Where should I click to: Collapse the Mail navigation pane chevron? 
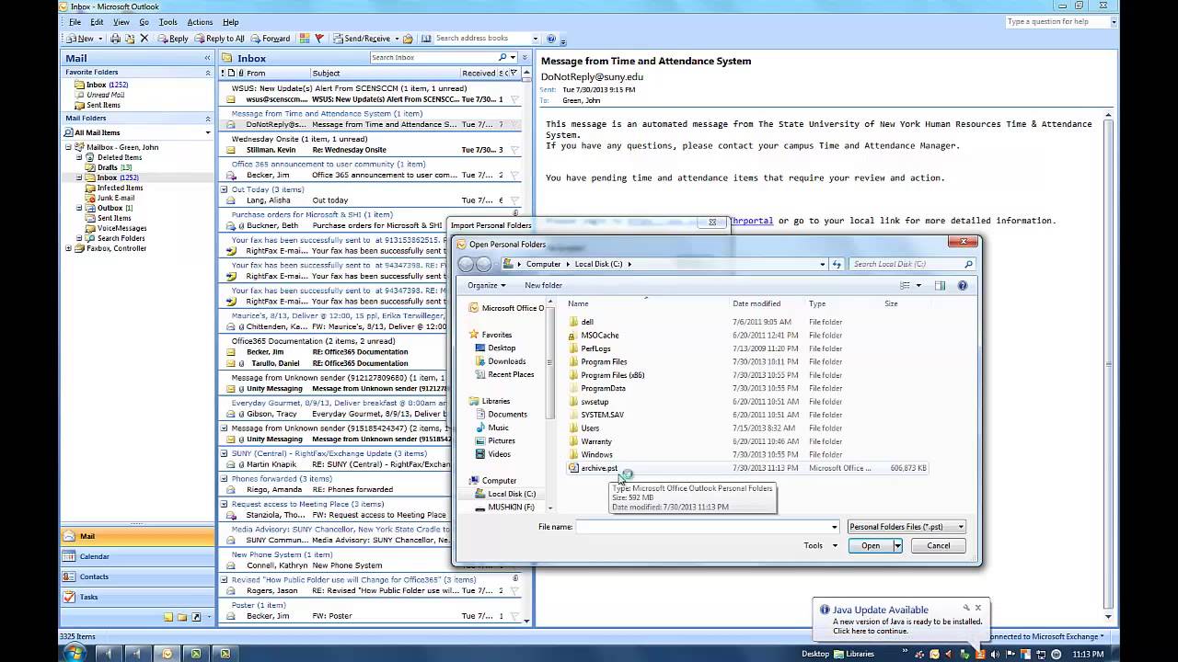[x=207, y=58]
